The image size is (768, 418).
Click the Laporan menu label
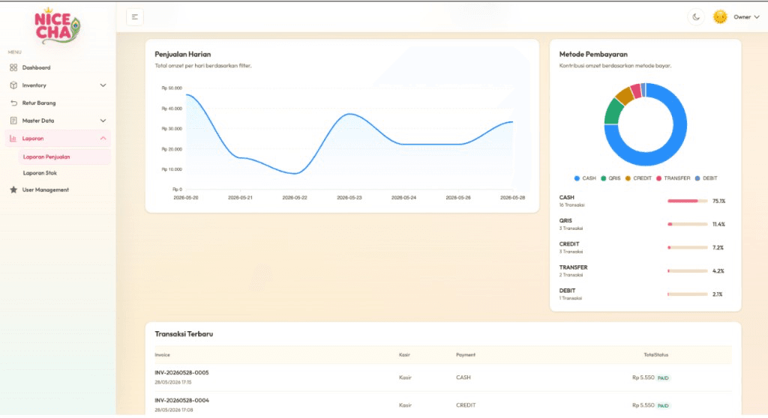tap(33, 139)
